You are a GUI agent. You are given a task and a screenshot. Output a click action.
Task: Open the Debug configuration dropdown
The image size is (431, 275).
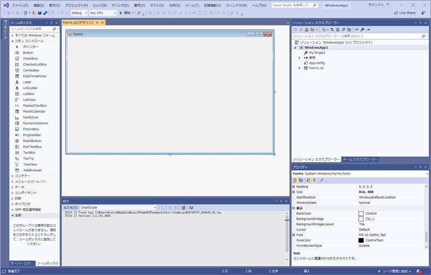point(78,12)
